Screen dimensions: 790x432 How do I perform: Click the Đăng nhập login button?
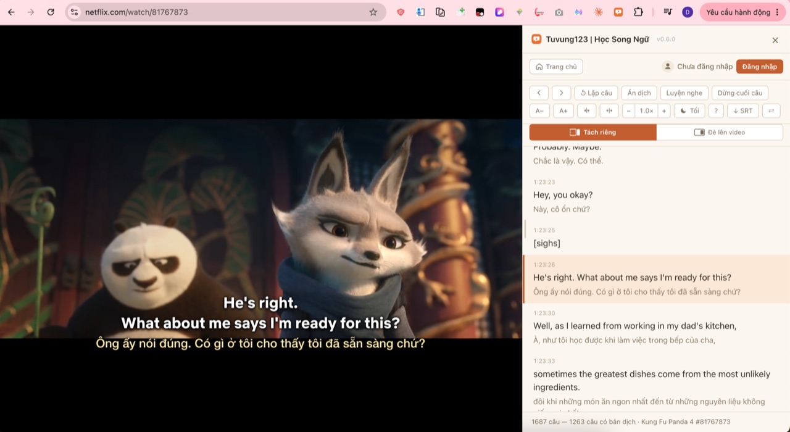(759, 67)
